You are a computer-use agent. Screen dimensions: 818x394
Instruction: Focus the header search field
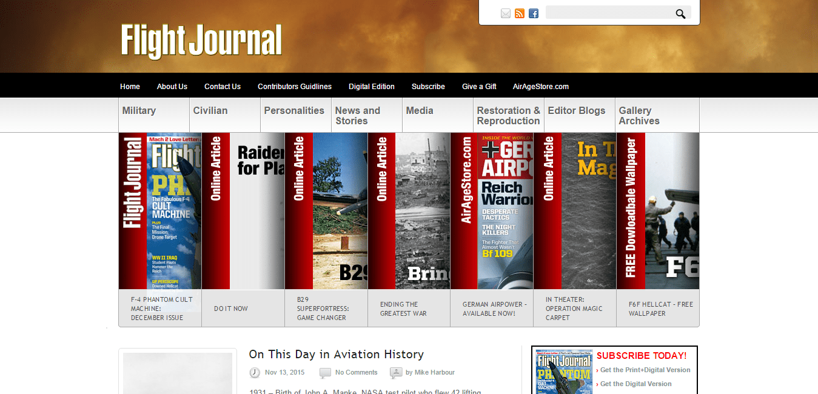point(609,13)
